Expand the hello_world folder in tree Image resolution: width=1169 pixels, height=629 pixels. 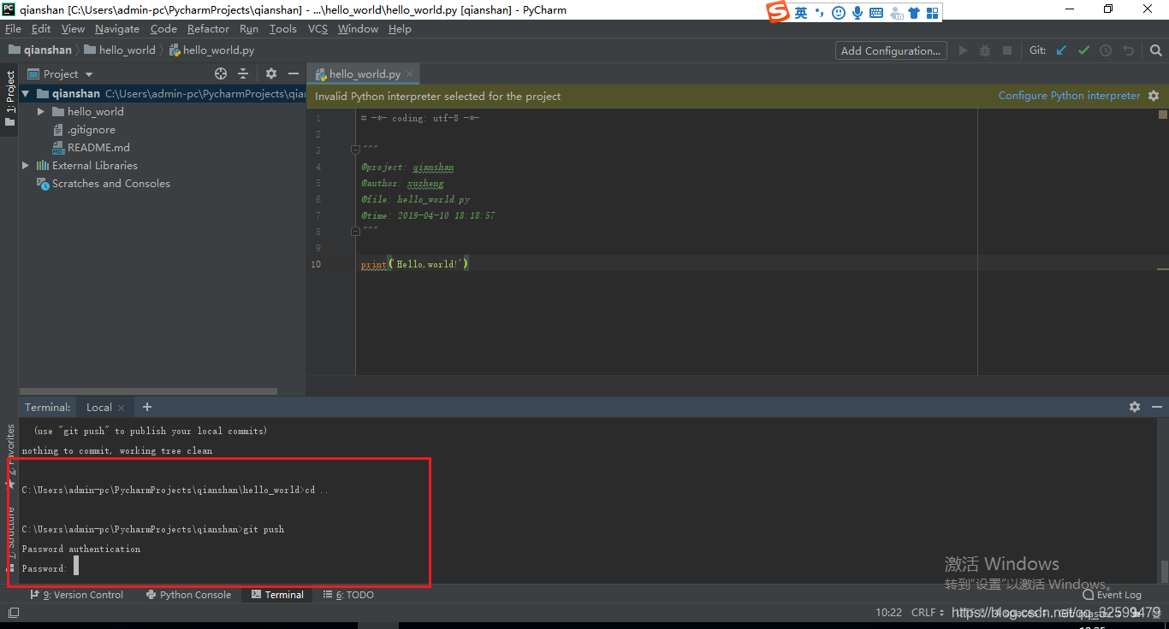(40, 111)
